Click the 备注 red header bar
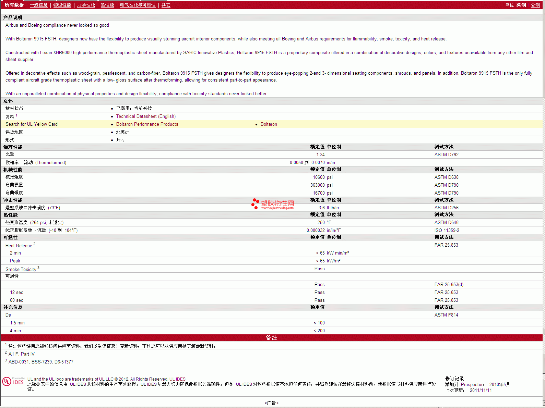This screenshot has width=545, height=408. tap(271, 338)
